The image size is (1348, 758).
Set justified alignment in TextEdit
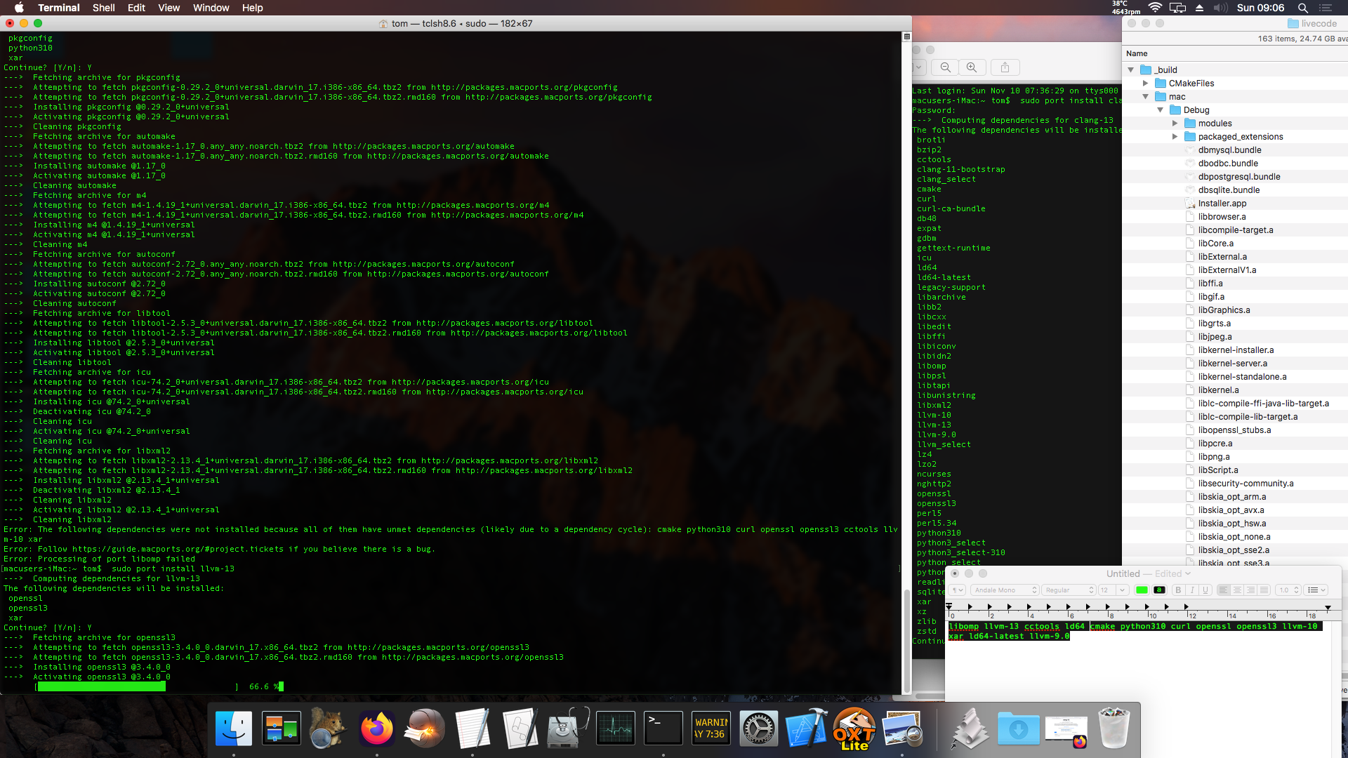tap(1264, 590)
